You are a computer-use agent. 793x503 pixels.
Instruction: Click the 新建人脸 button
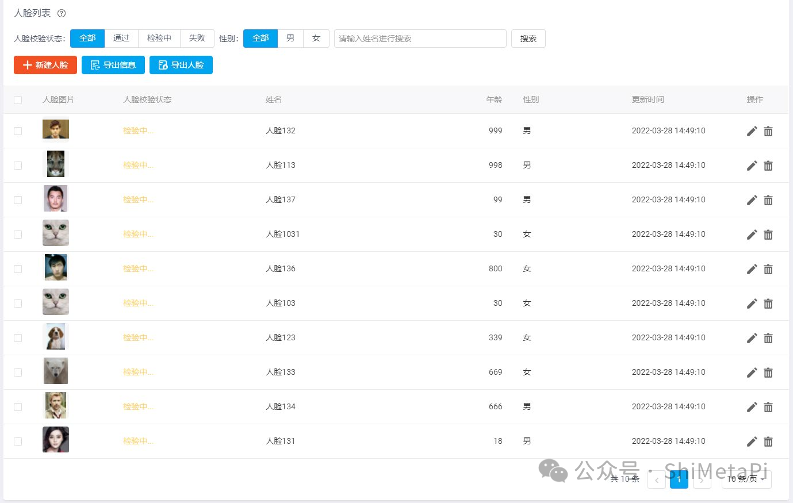pos(45,65)
